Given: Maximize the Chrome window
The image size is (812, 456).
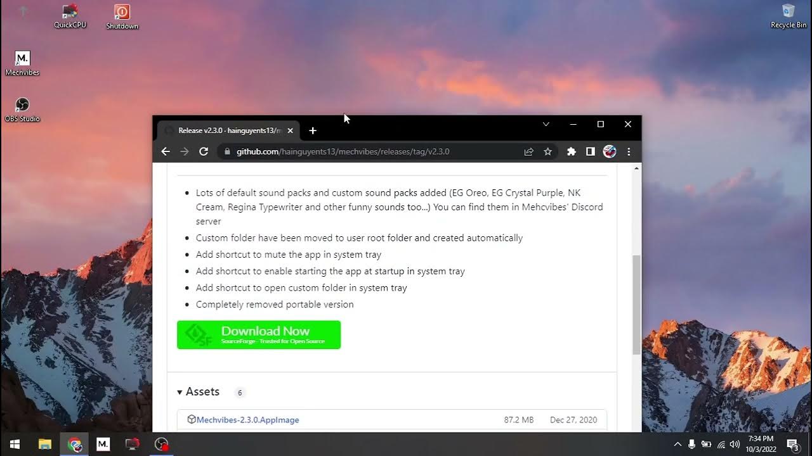Looking at the screenshot, I should [x=601, y=124].
